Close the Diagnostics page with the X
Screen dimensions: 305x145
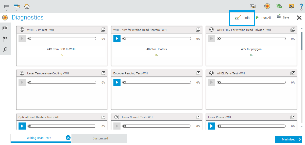tap(299, 18)
